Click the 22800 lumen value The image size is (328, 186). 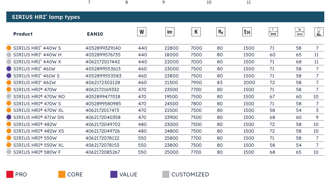(x=172, y=48)
